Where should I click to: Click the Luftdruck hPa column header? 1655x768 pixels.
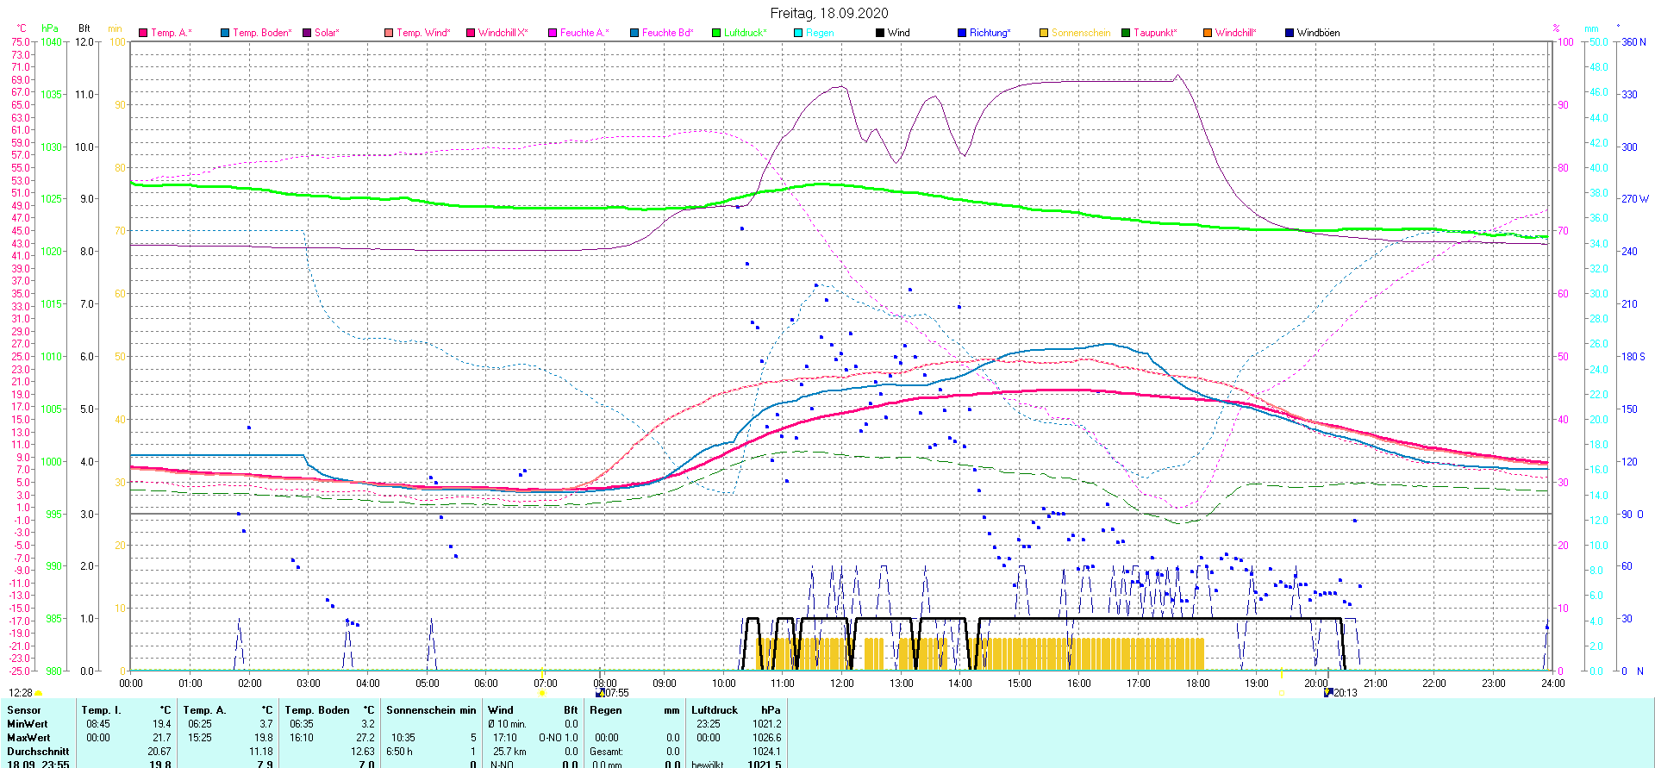[x=735, y=710]
